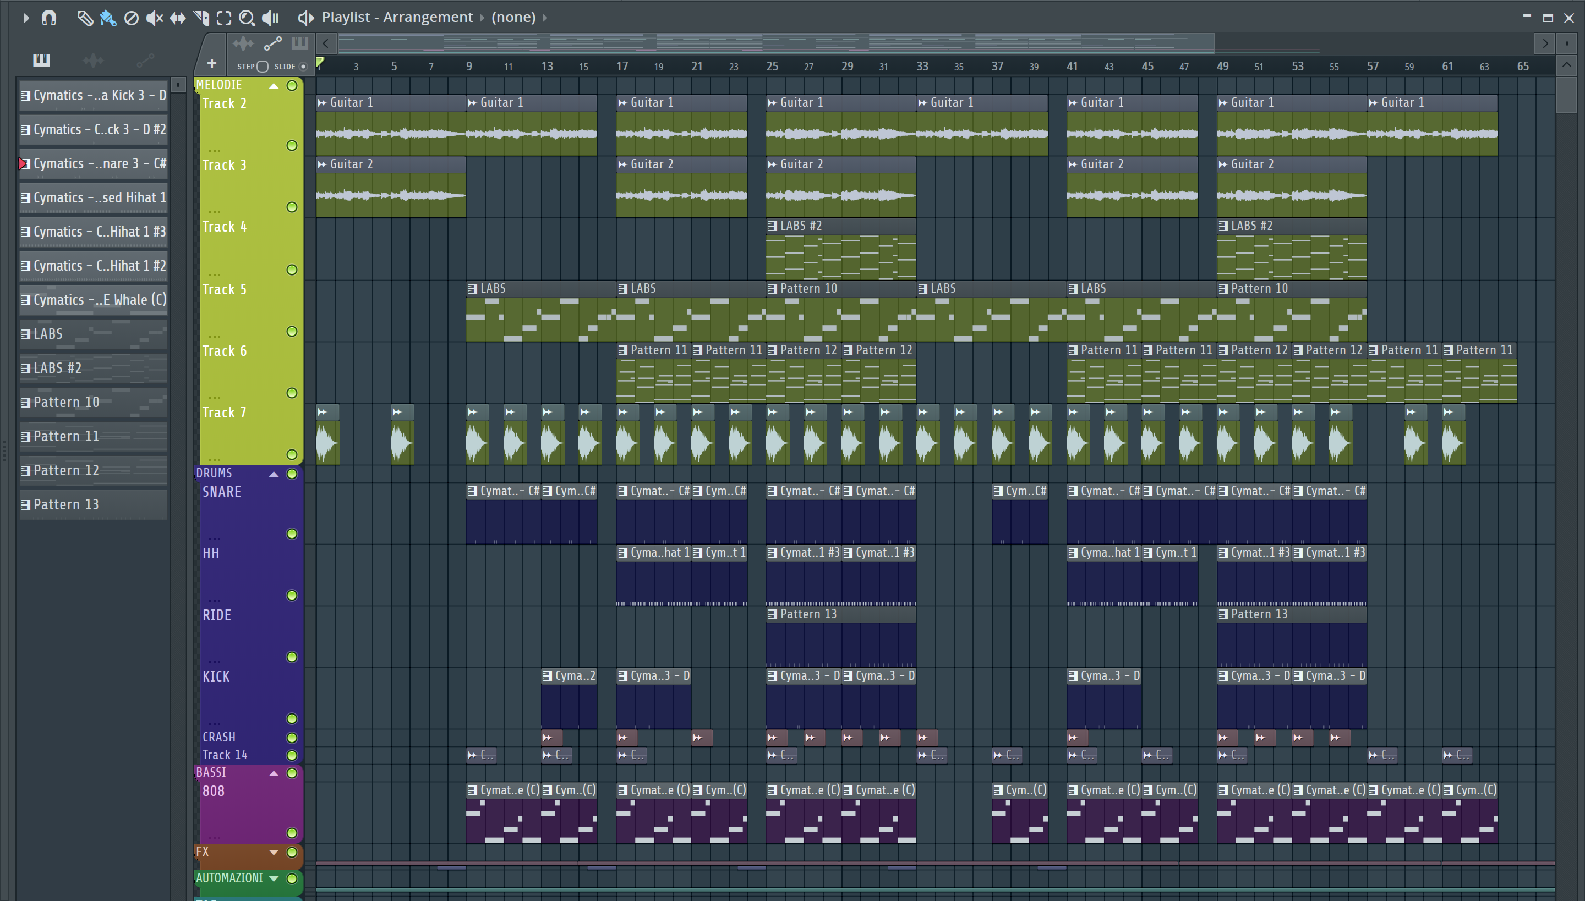Focus automation clips icon in track header
1585x901 pixels.
272,43
